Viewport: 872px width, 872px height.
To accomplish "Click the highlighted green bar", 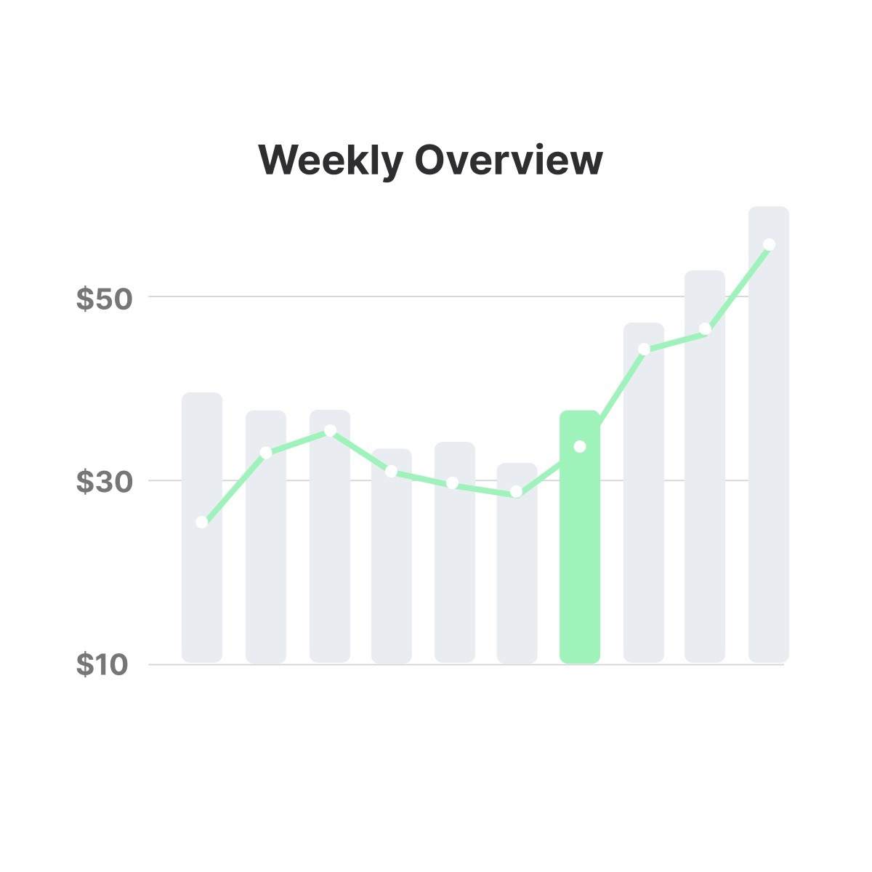I will coord(580,537).
